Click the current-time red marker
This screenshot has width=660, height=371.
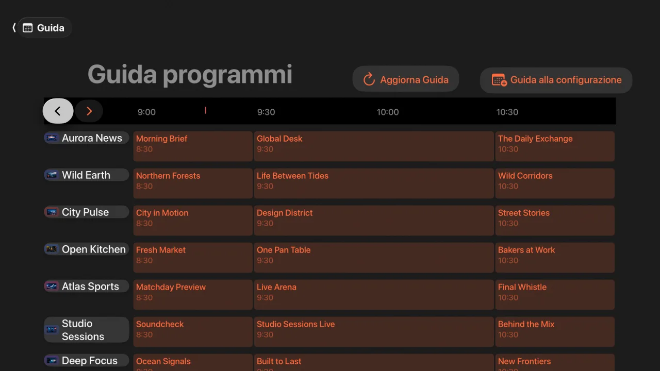[205, 110]
